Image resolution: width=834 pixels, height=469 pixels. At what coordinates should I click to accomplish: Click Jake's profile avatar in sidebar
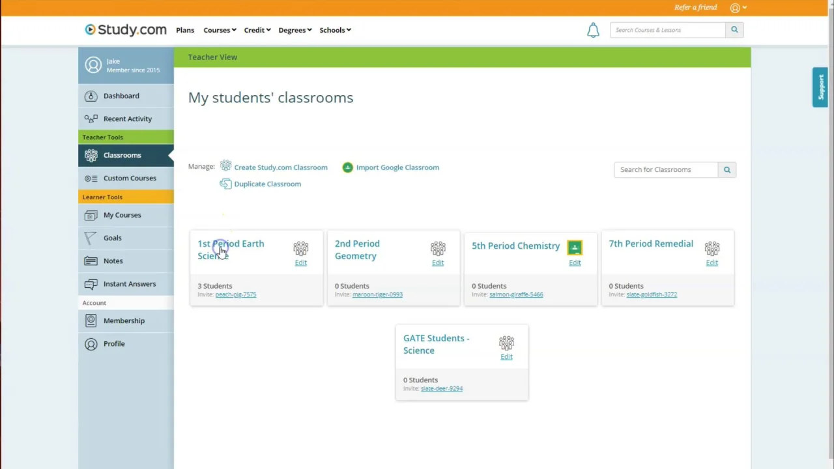(x=94, y=65)
